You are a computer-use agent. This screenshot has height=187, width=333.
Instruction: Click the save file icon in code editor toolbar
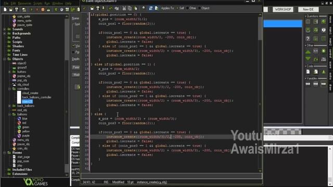click(x=98, y=8)
